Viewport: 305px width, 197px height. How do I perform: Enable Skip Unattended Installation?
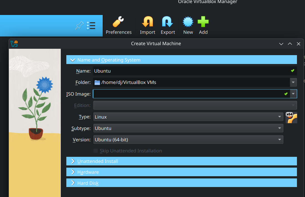click(95, 151)
